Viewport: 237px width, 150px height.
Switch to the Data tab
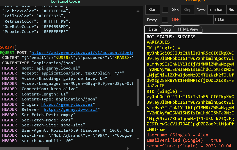pos(153,29)
